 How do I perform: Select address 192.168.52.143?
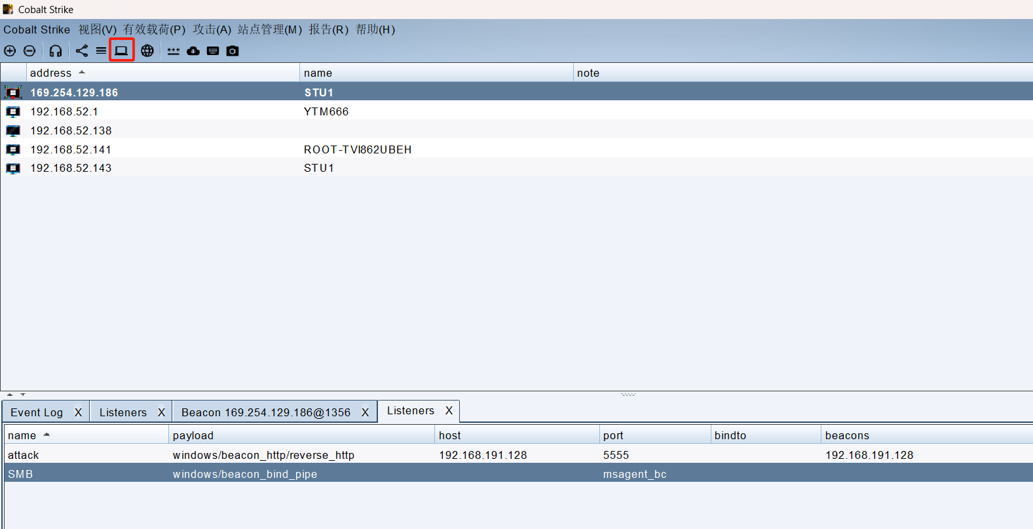pos(71,168)
